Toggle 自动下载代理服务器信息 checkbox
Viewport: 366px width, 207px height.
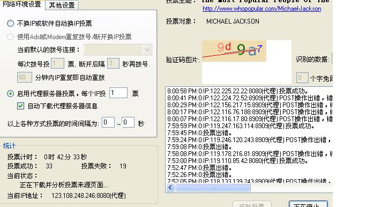[20, 106]
